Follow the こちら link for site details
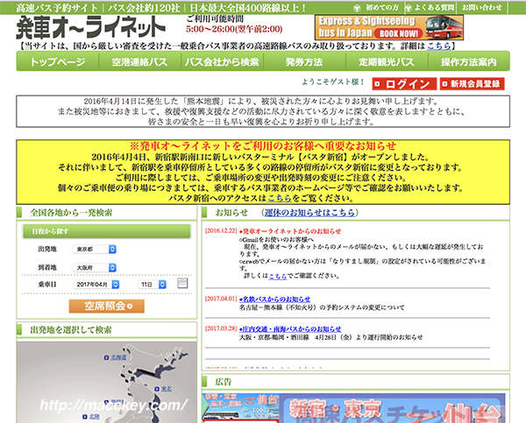This screenshot has height=423, width=526. 439,46
